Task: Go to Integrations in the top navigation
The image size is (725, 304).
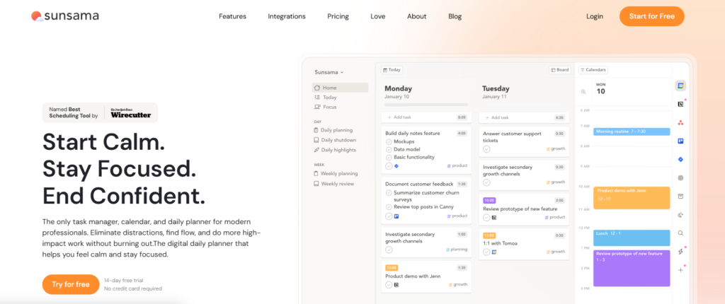Action: click(x=287, y=16)
